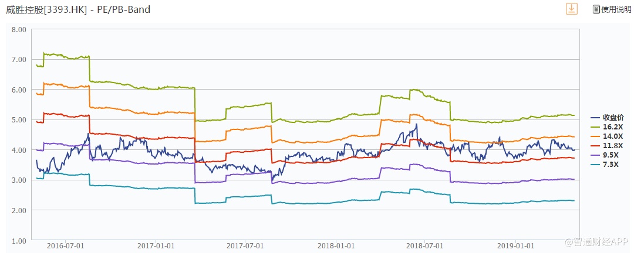The height and width of the screenshot is (253, 634).
Task: Click the 8.00 y-axis value label
Action: pyautogui.click(x=19, y=29)
